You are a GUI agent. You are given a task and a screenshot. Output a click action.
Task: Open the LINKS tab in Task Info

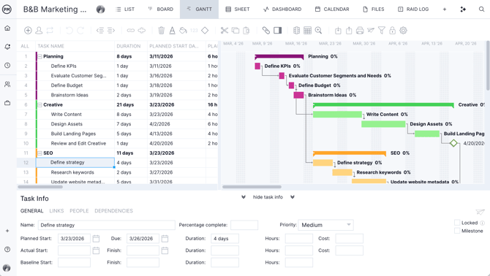coord(56,211)
